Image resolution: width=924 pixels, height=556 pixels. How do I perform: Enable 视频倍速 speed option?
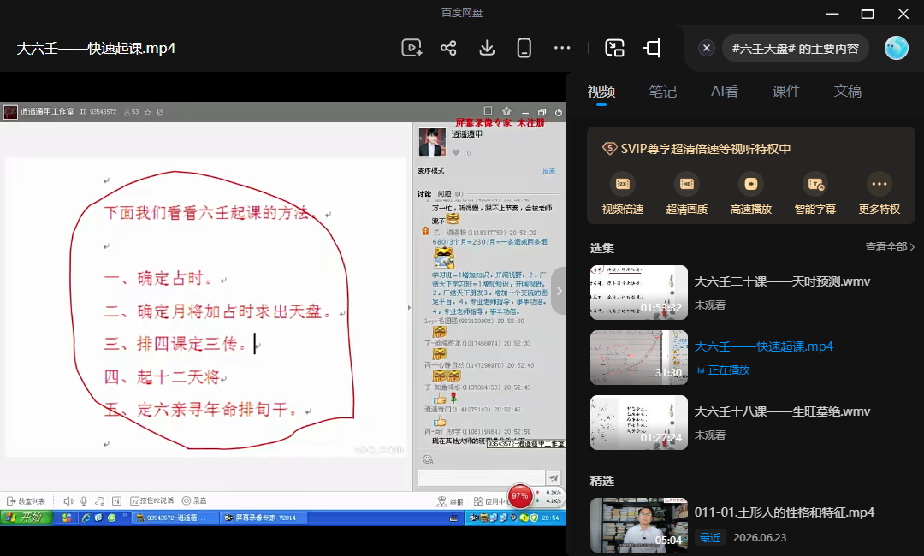[623, 194]
